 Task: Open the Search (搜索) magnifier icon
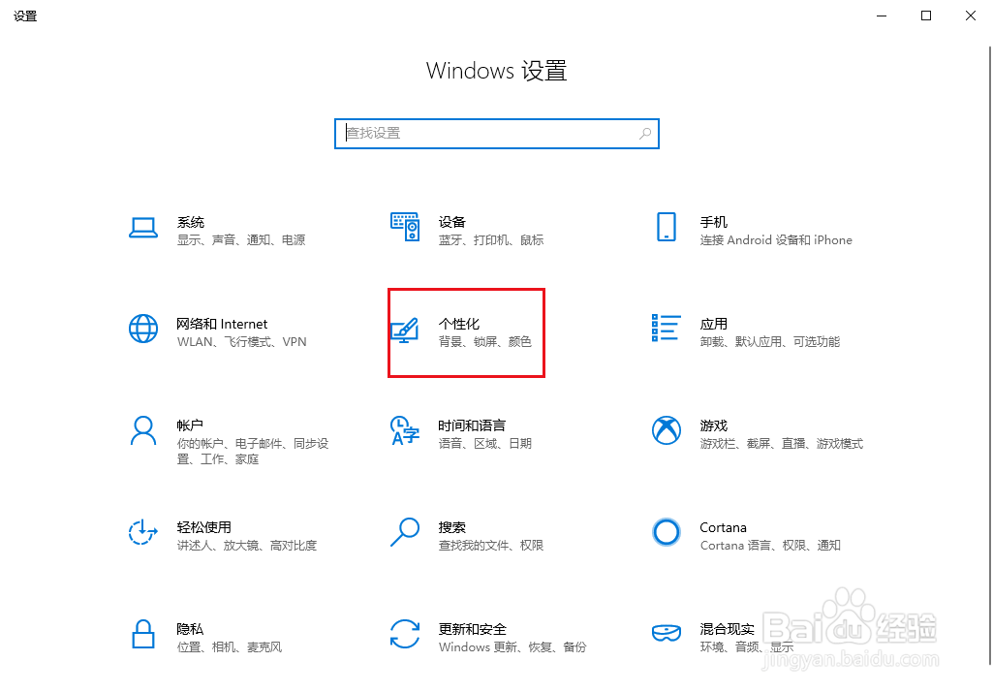(x=405, y=532)
